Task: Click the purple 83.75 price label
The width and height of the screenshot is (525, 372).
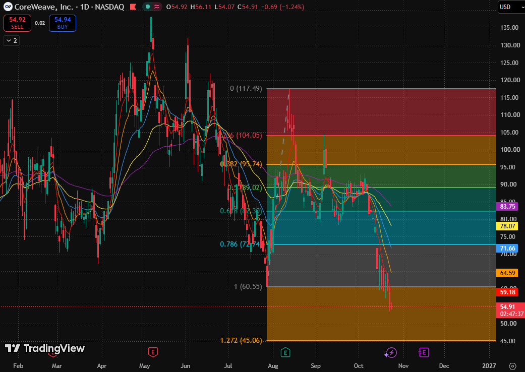Action: click(507, 206)
